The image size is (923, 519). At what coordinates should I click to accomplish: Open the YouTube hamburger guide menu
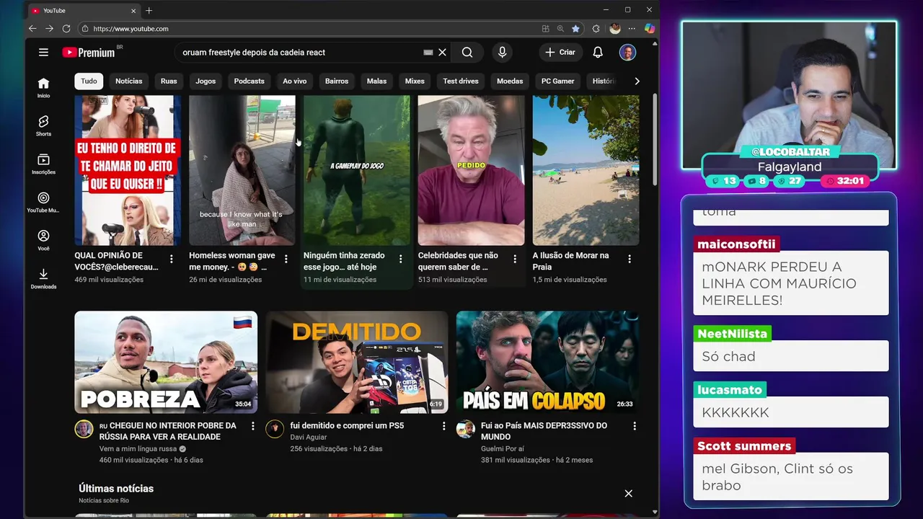pos(43,52)
